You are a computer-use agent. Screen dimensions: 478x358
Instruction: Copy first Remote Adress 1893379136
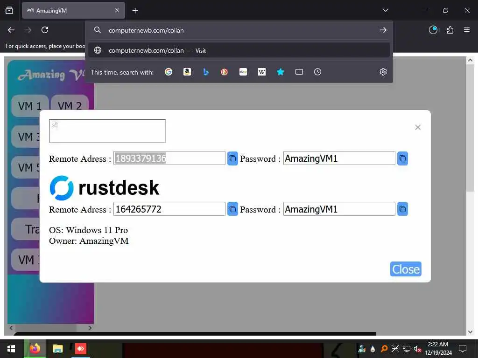pyautogui.click(x=232, y=158)
